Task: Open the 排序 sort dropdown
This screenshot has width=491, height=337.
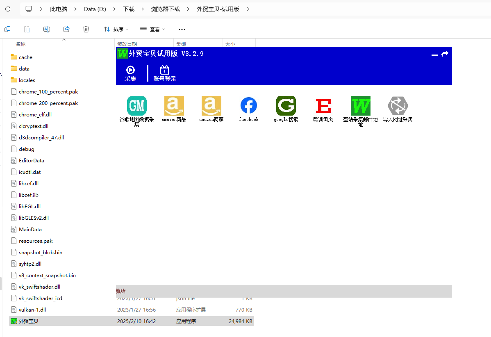Action: pos(116,29)
